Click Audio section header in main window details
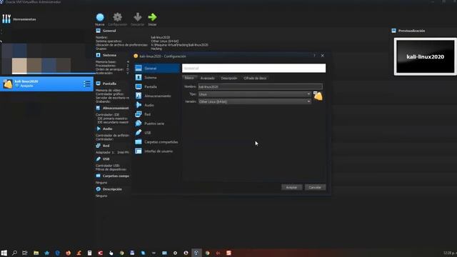This screenshot has width=457, height=257. [104, 128]
